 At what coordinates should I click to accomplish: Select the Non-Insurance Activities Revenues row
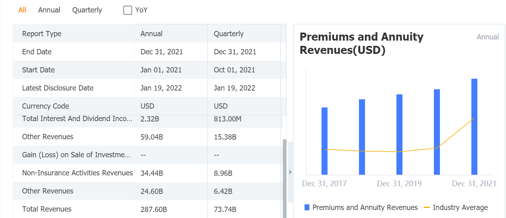coord(77,173)
